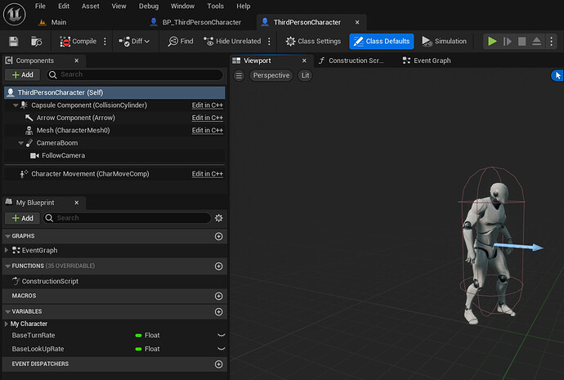Click the Components search field
The image size is (564, 380).
[x=135, y=74]
